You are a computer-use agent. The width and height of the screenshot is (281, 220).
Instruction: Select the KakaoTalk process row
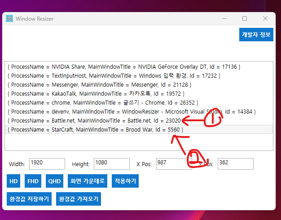tap(139, 93)
